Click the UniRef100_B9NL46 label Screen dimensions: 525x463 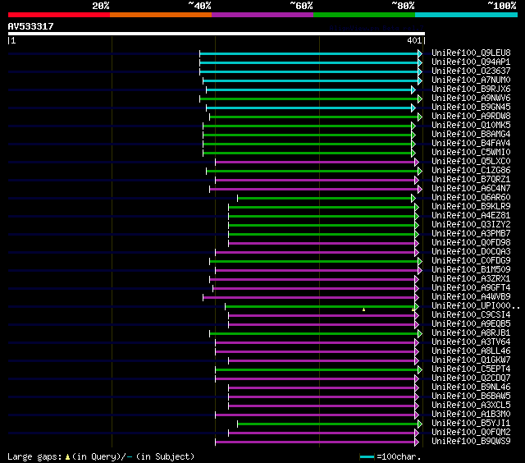[x=471, y=387]
